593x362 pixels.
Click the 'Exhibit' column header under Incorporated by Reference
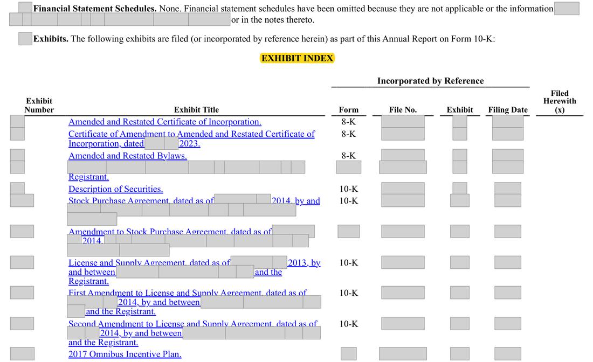tap(459, 109)
